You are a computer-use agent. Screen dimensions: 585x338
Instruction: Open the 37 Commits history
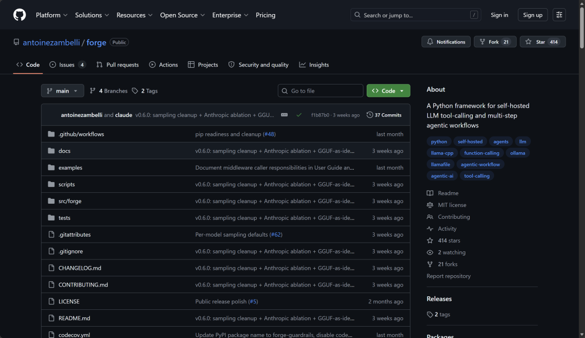[x=384, y=115]
